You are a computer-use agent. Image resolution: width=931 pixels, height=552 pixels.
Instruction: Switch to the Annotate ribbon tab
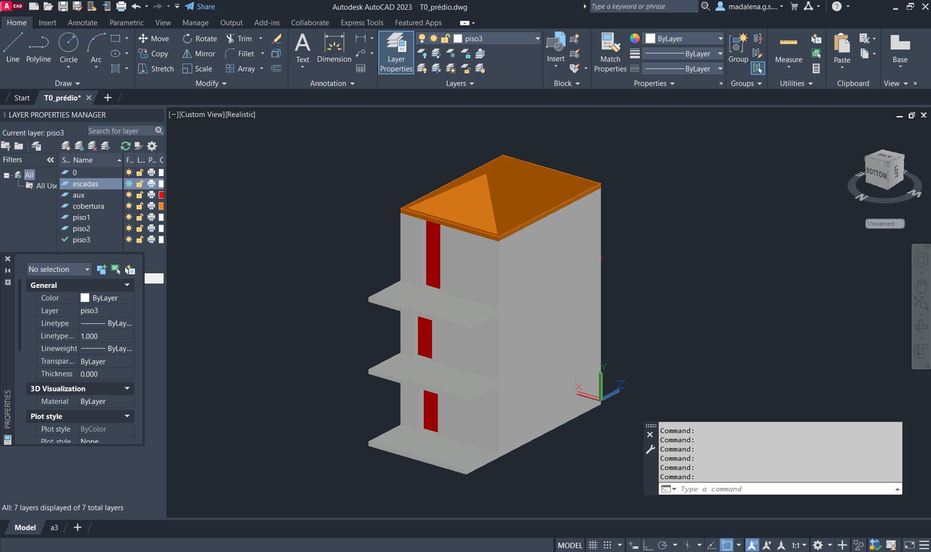pyautogui.click(x=83, y=23)
